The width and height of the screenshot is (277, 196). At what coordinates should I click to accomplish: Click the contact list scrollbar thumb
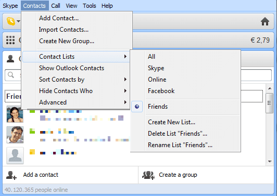269,103
